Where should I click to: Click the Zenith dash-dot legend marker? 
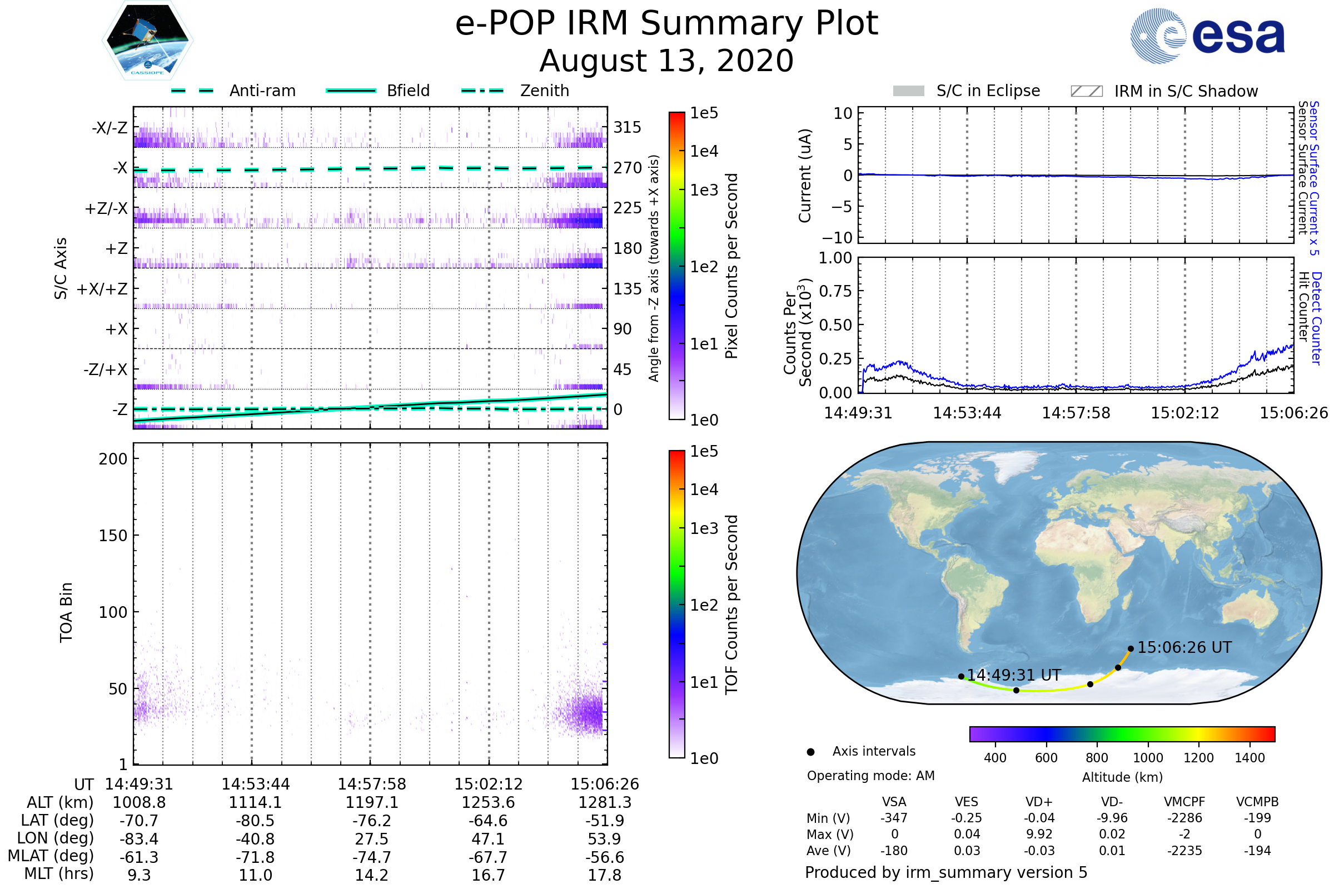click(482, 91)
